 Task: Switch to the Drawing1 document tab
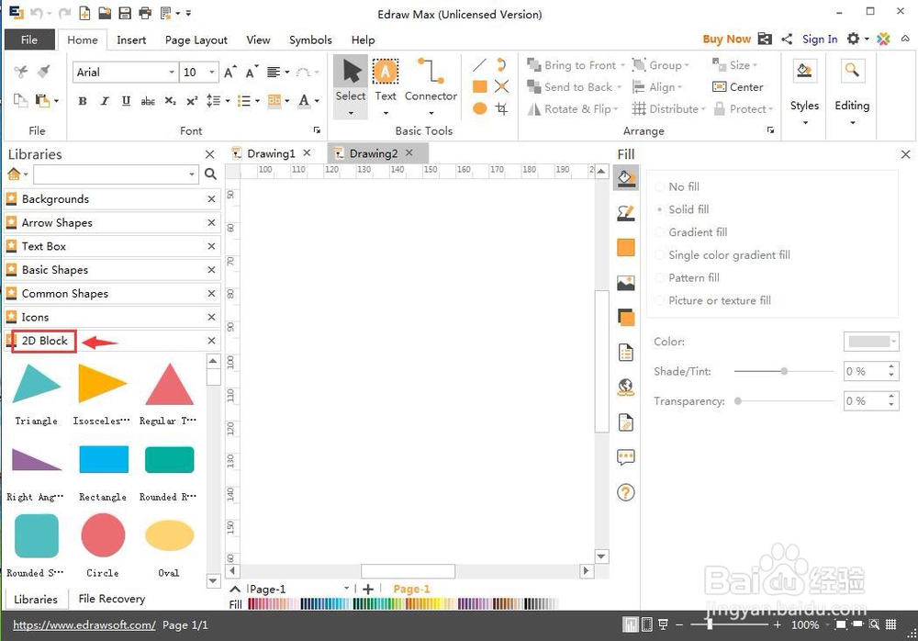click(x=271, y=153)
